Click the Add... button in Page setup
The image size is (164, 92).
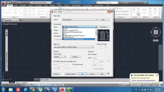[104, 20]
